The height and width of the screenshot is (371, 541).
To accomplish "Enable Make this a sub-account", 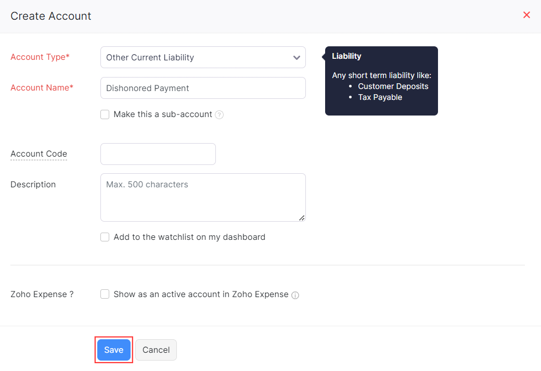I will [105, 114].
